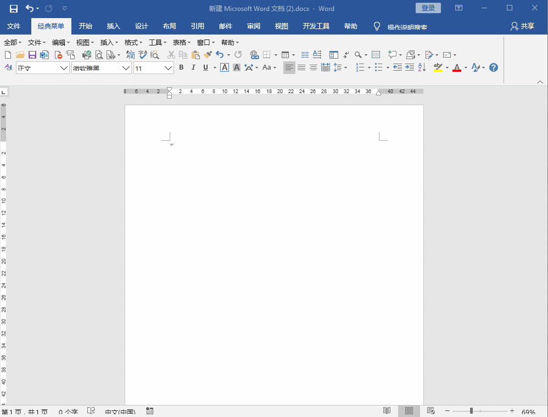Switch to Print Layout view in status bar
The width and height of the screenshot is (548, 417).
coord(409,411)
